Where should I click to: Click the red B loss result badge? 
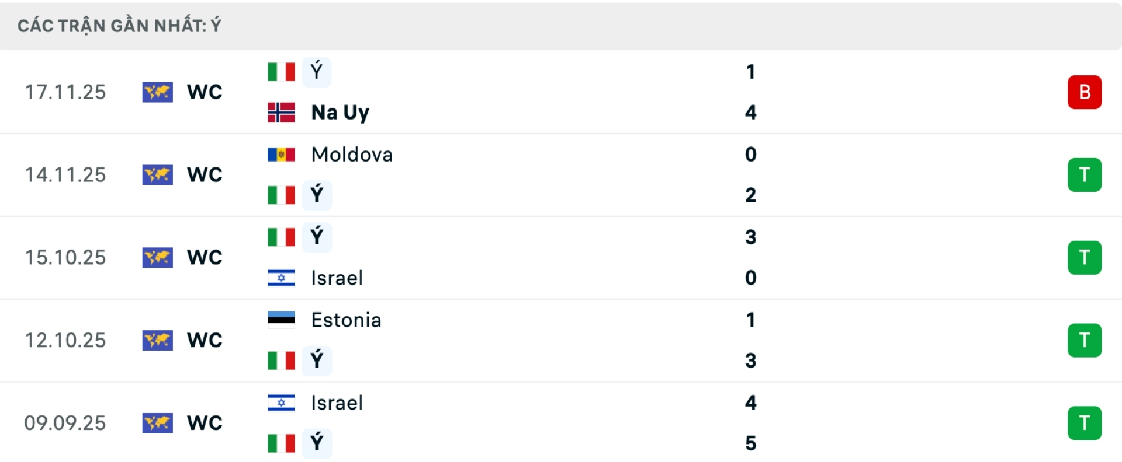(x=1084, y=92)
